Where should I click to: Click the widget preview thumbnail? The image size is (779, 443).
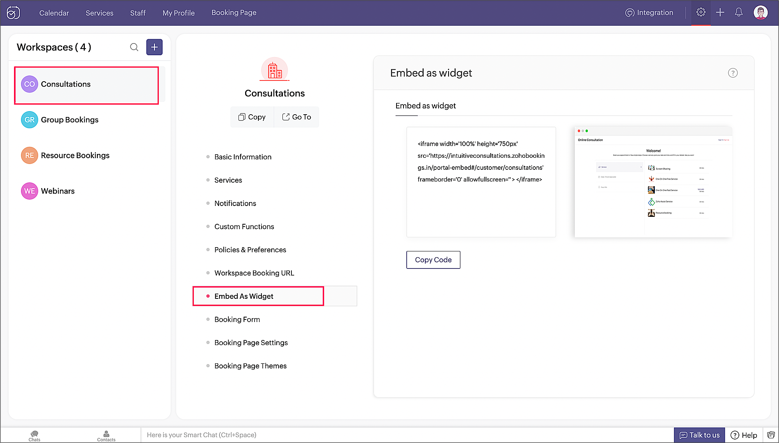click(x=653, y=182)
